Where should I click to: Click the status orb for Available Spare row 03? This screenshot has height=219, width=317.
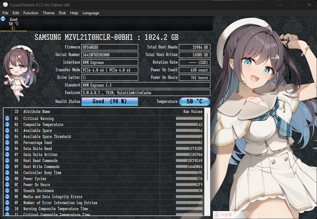[7, 130]
